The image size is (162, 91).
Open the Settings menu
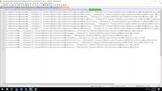26,3
